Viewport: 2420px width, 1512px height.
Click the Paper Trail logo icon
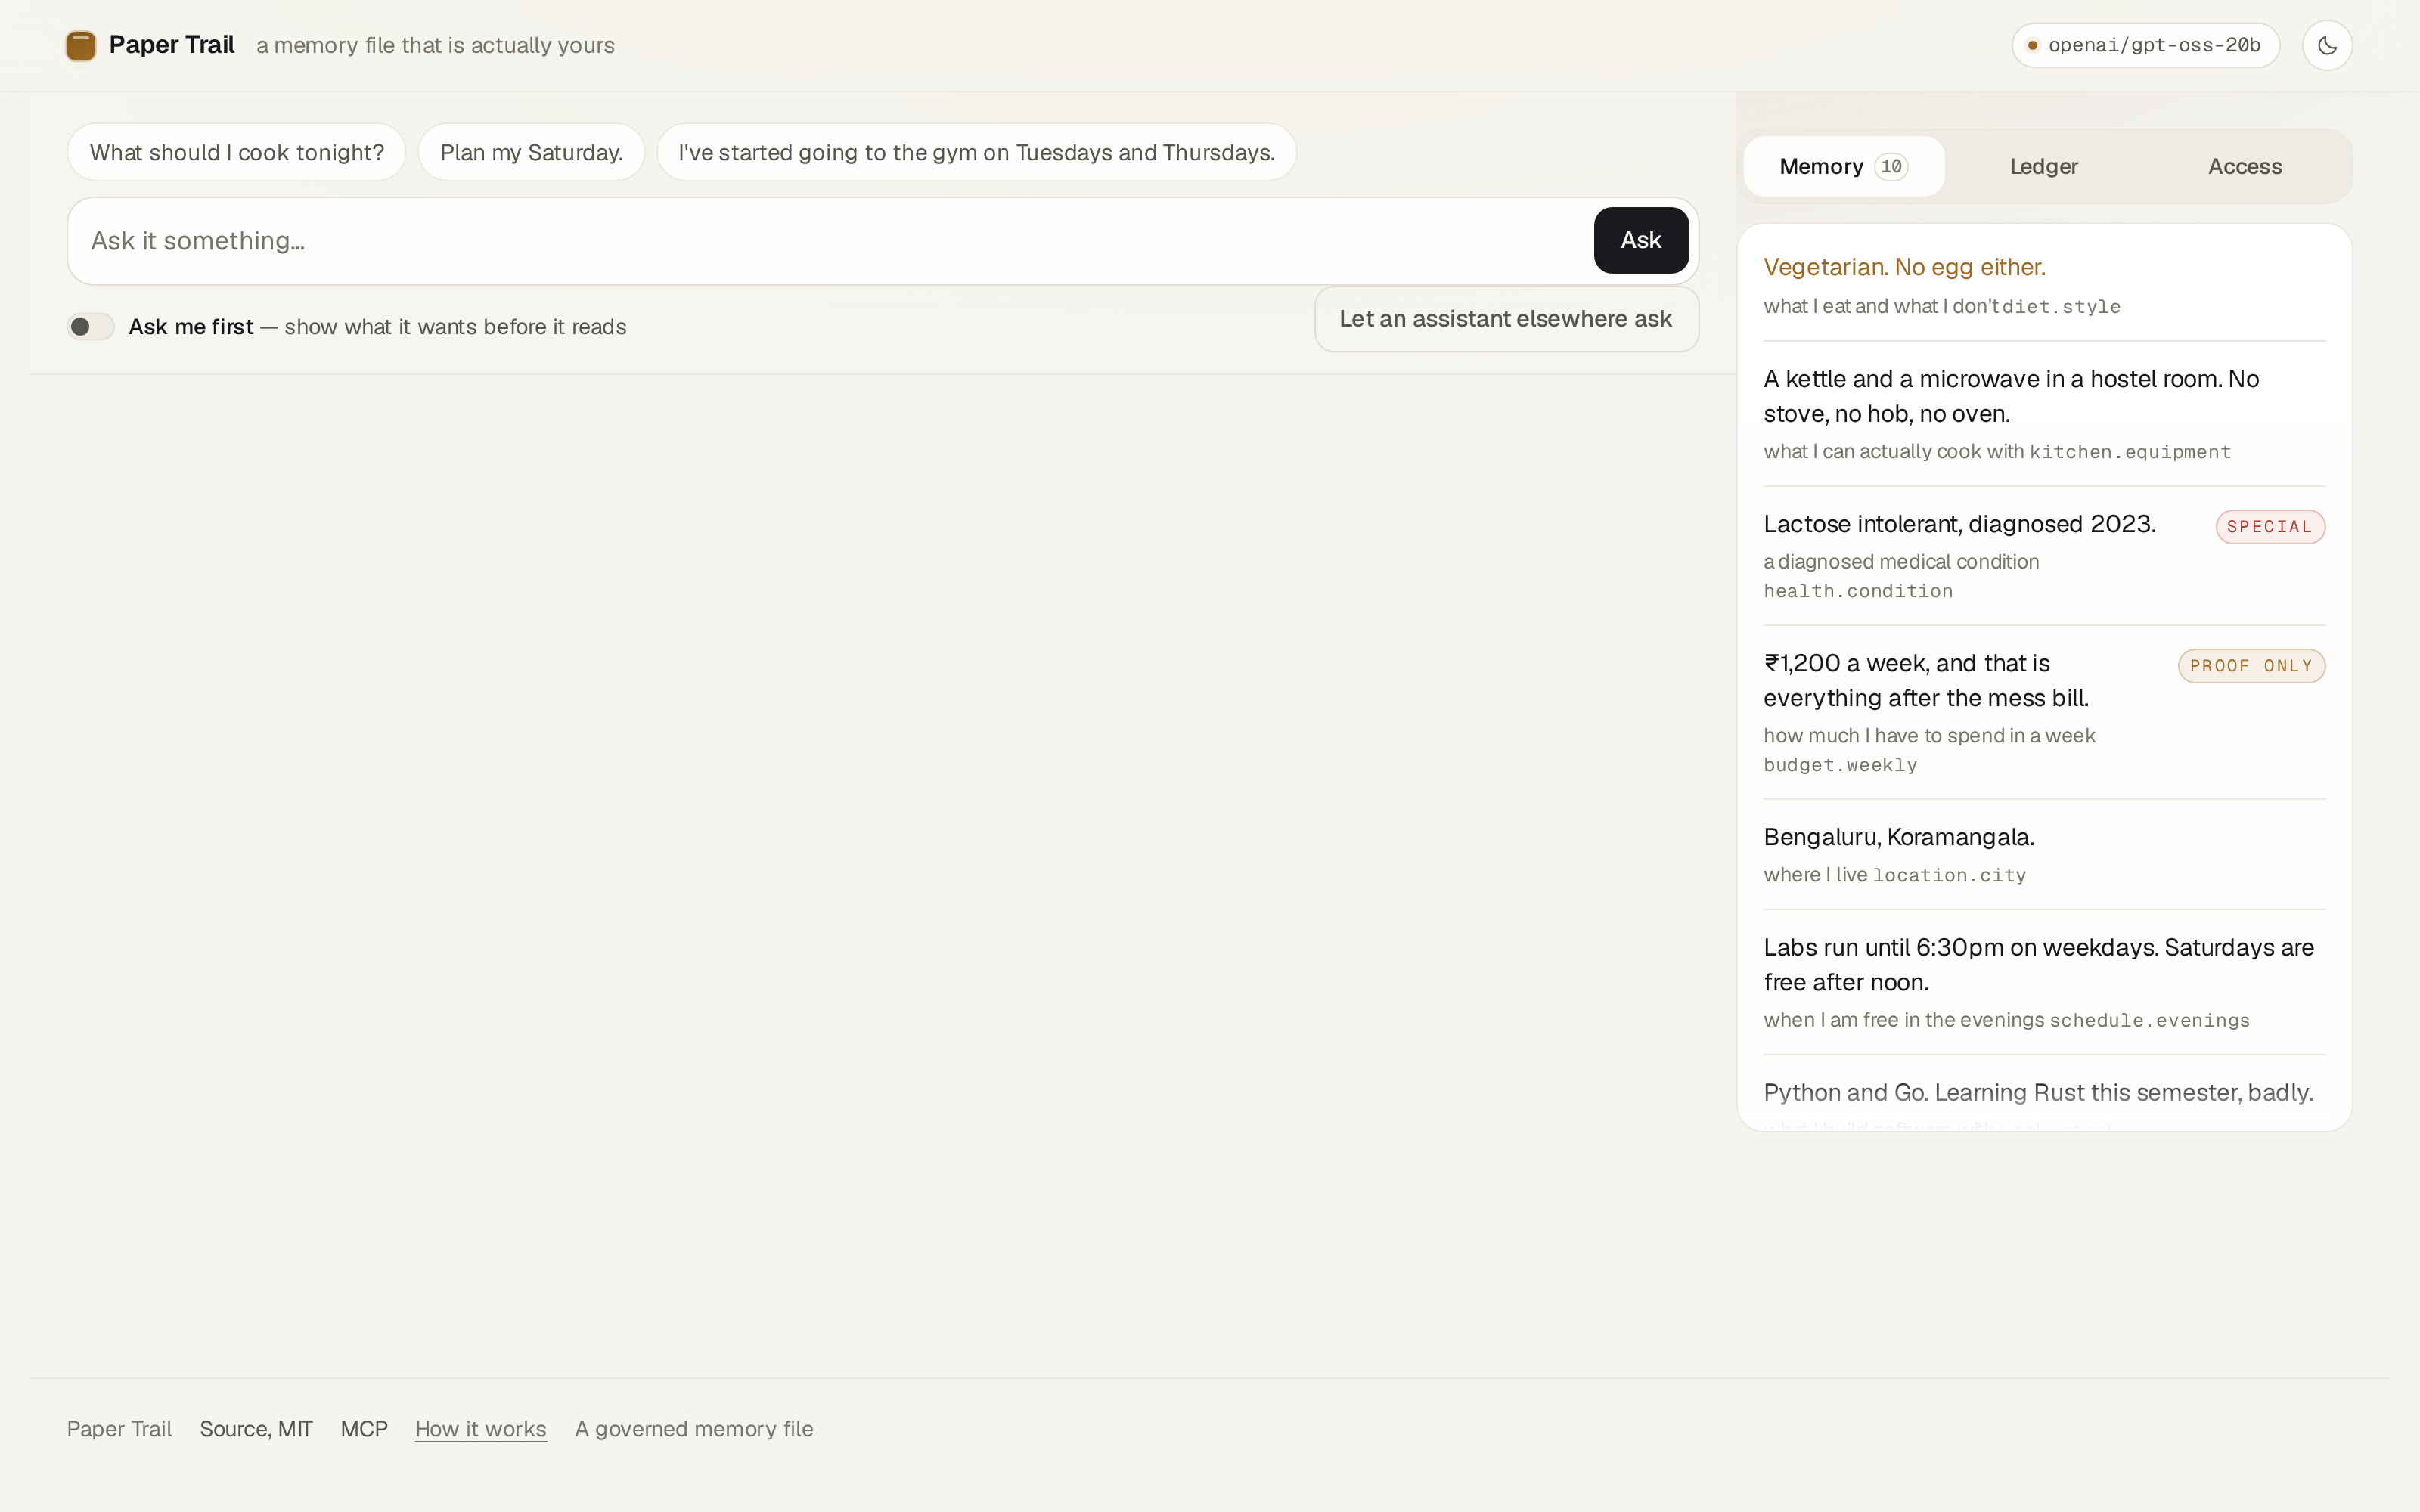tap(81, 46)
